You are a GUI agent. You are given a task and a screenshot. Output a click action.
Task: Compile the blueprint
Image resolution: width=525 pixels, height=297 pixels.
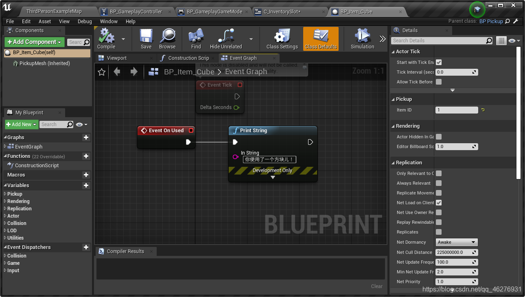(x=106, y=39)
